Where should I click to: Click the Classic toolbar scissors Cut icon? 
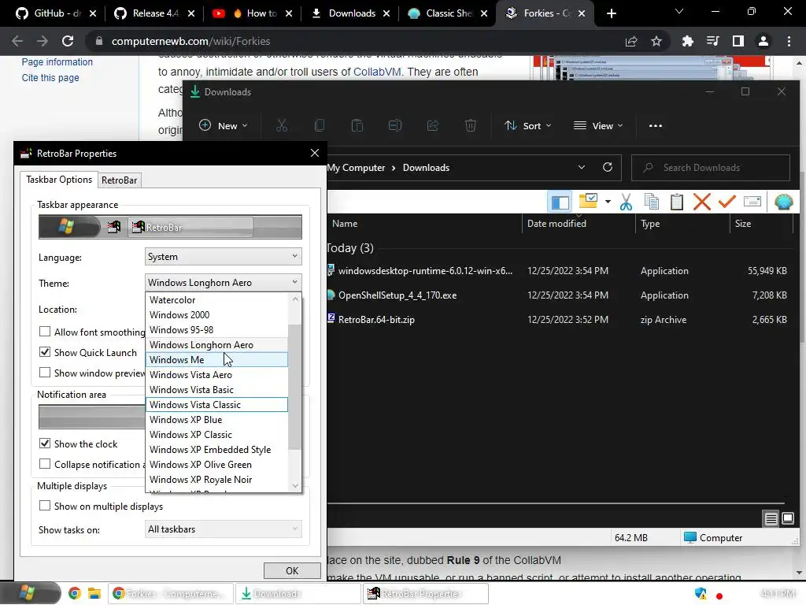click(x=626, y=202)
